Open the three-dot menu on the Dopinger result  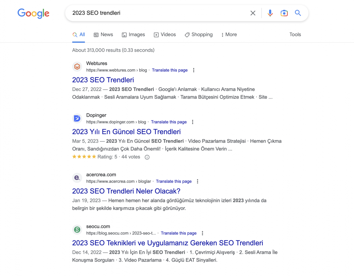193,122
